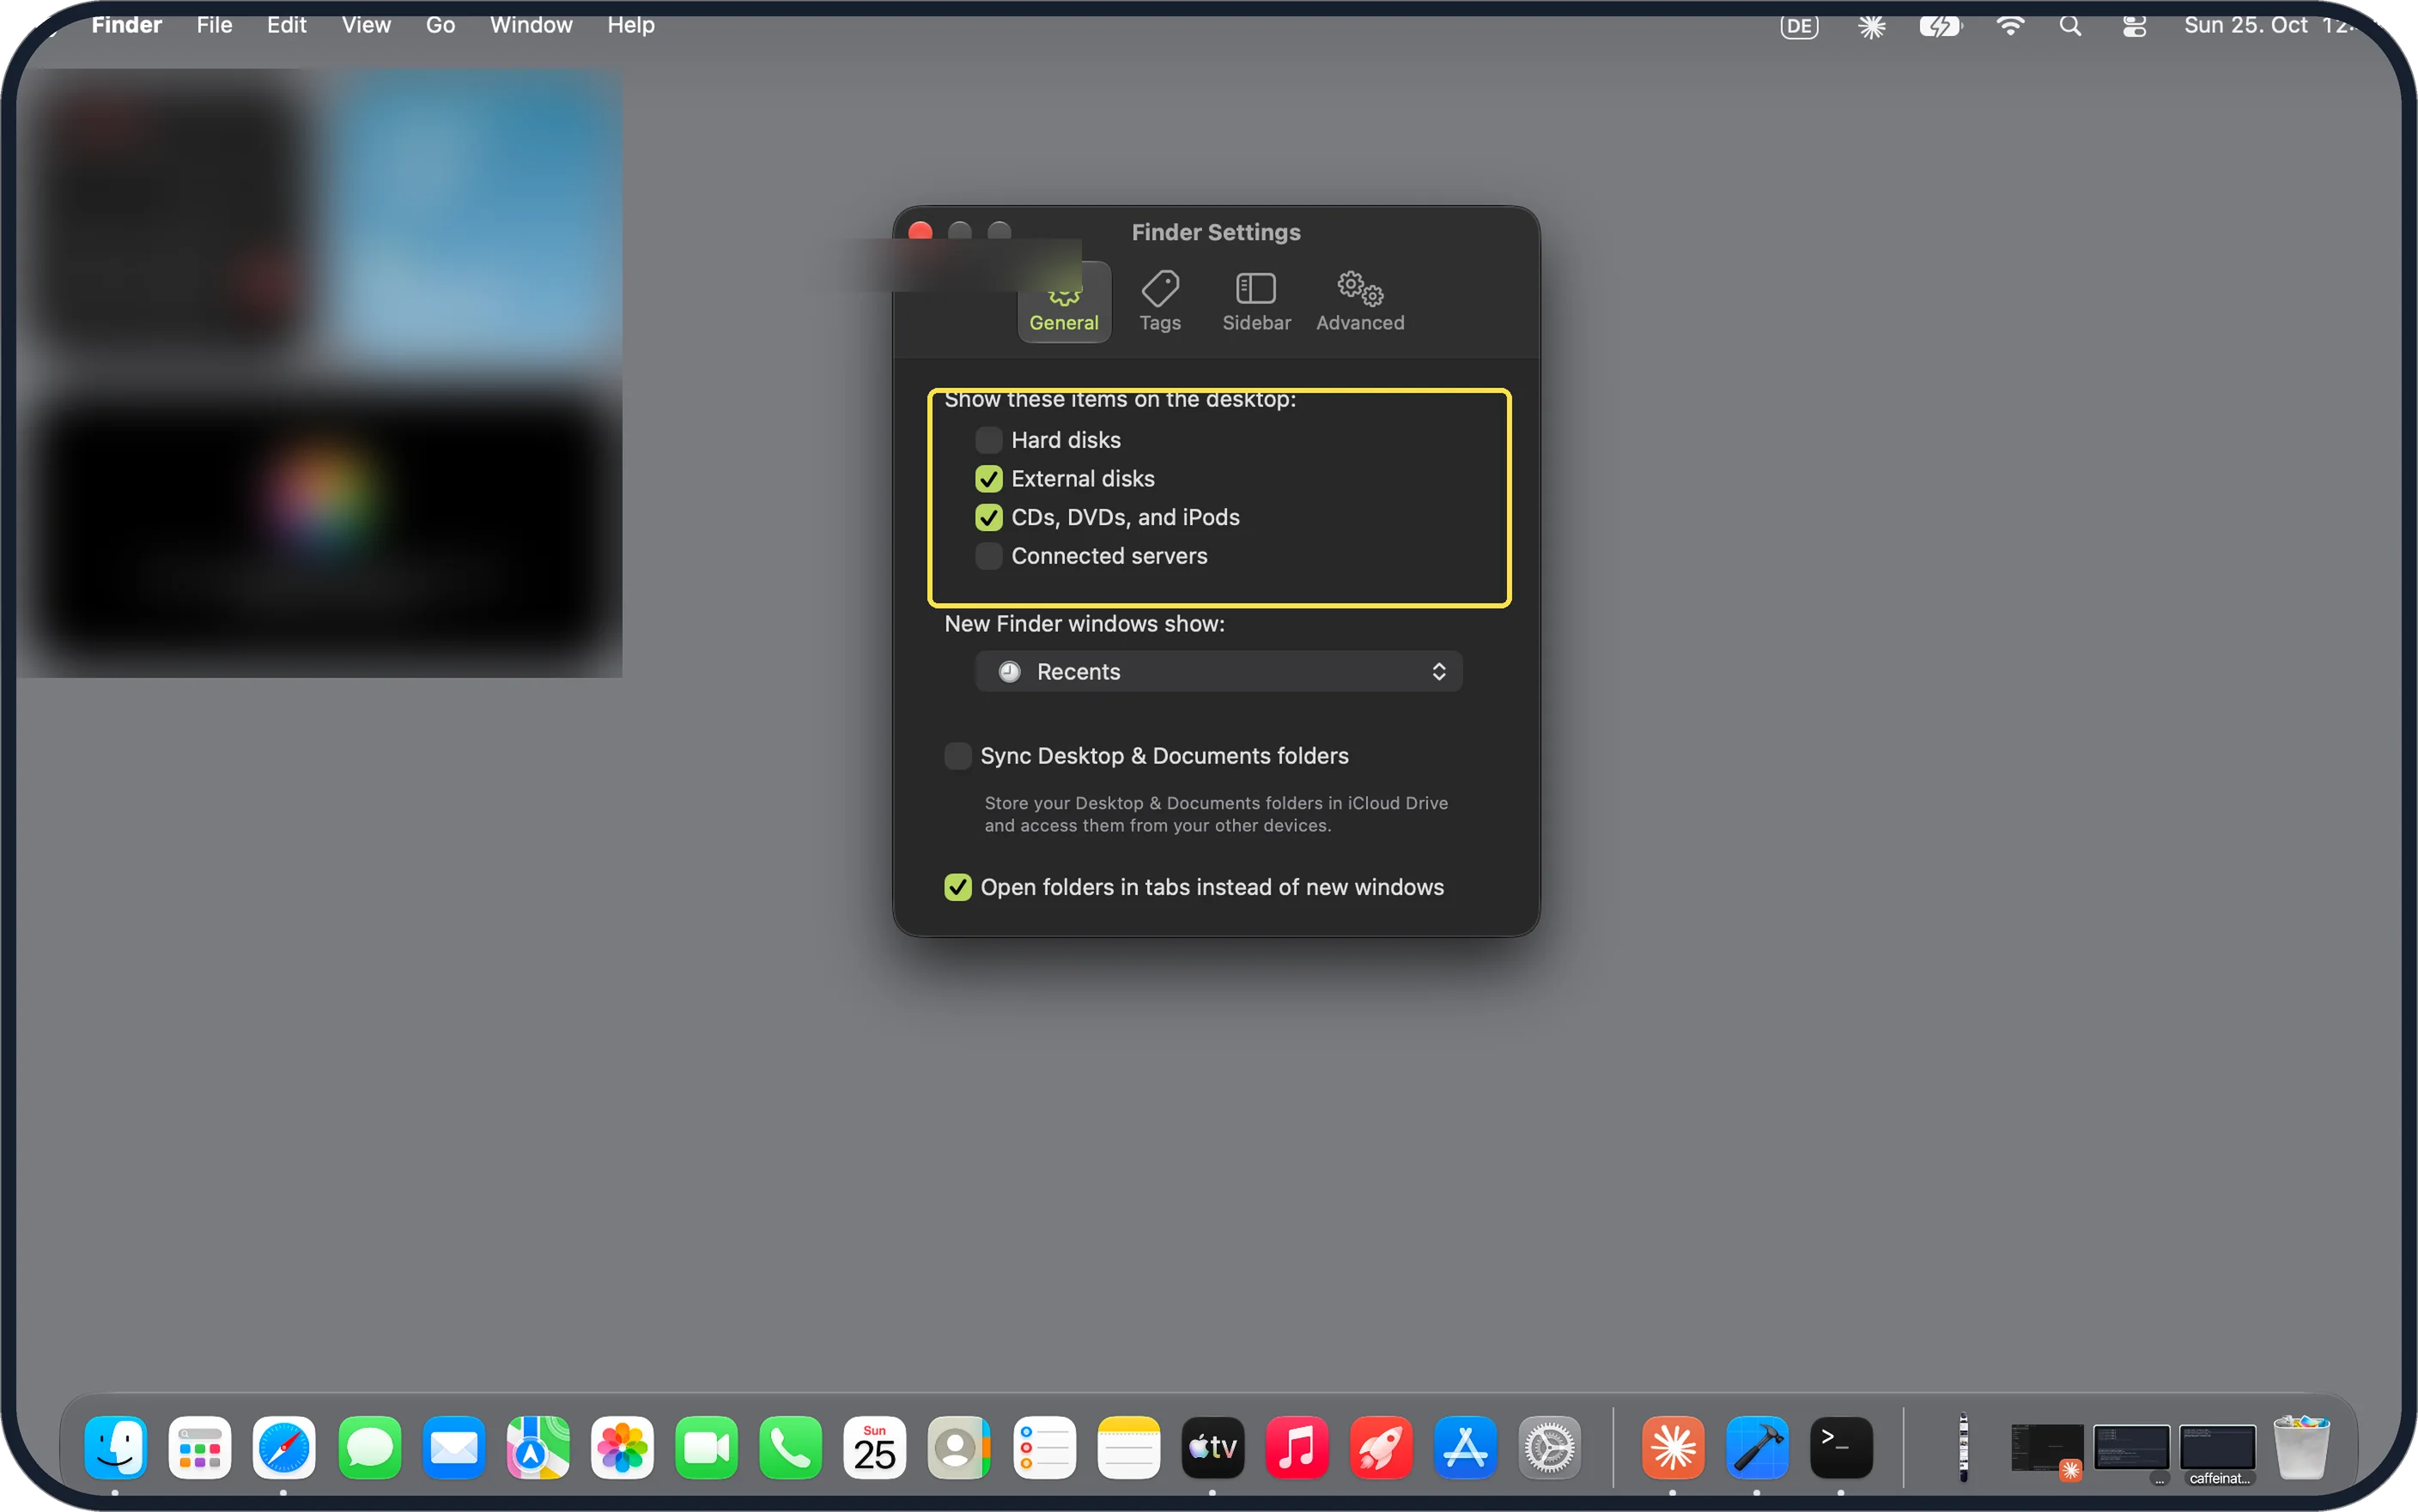Image resolution: width=2418 pixels, height=1512 pixels.
Task: Uncheck CDs, DVDs, and iPods checkbox
Action: [988, 517]
